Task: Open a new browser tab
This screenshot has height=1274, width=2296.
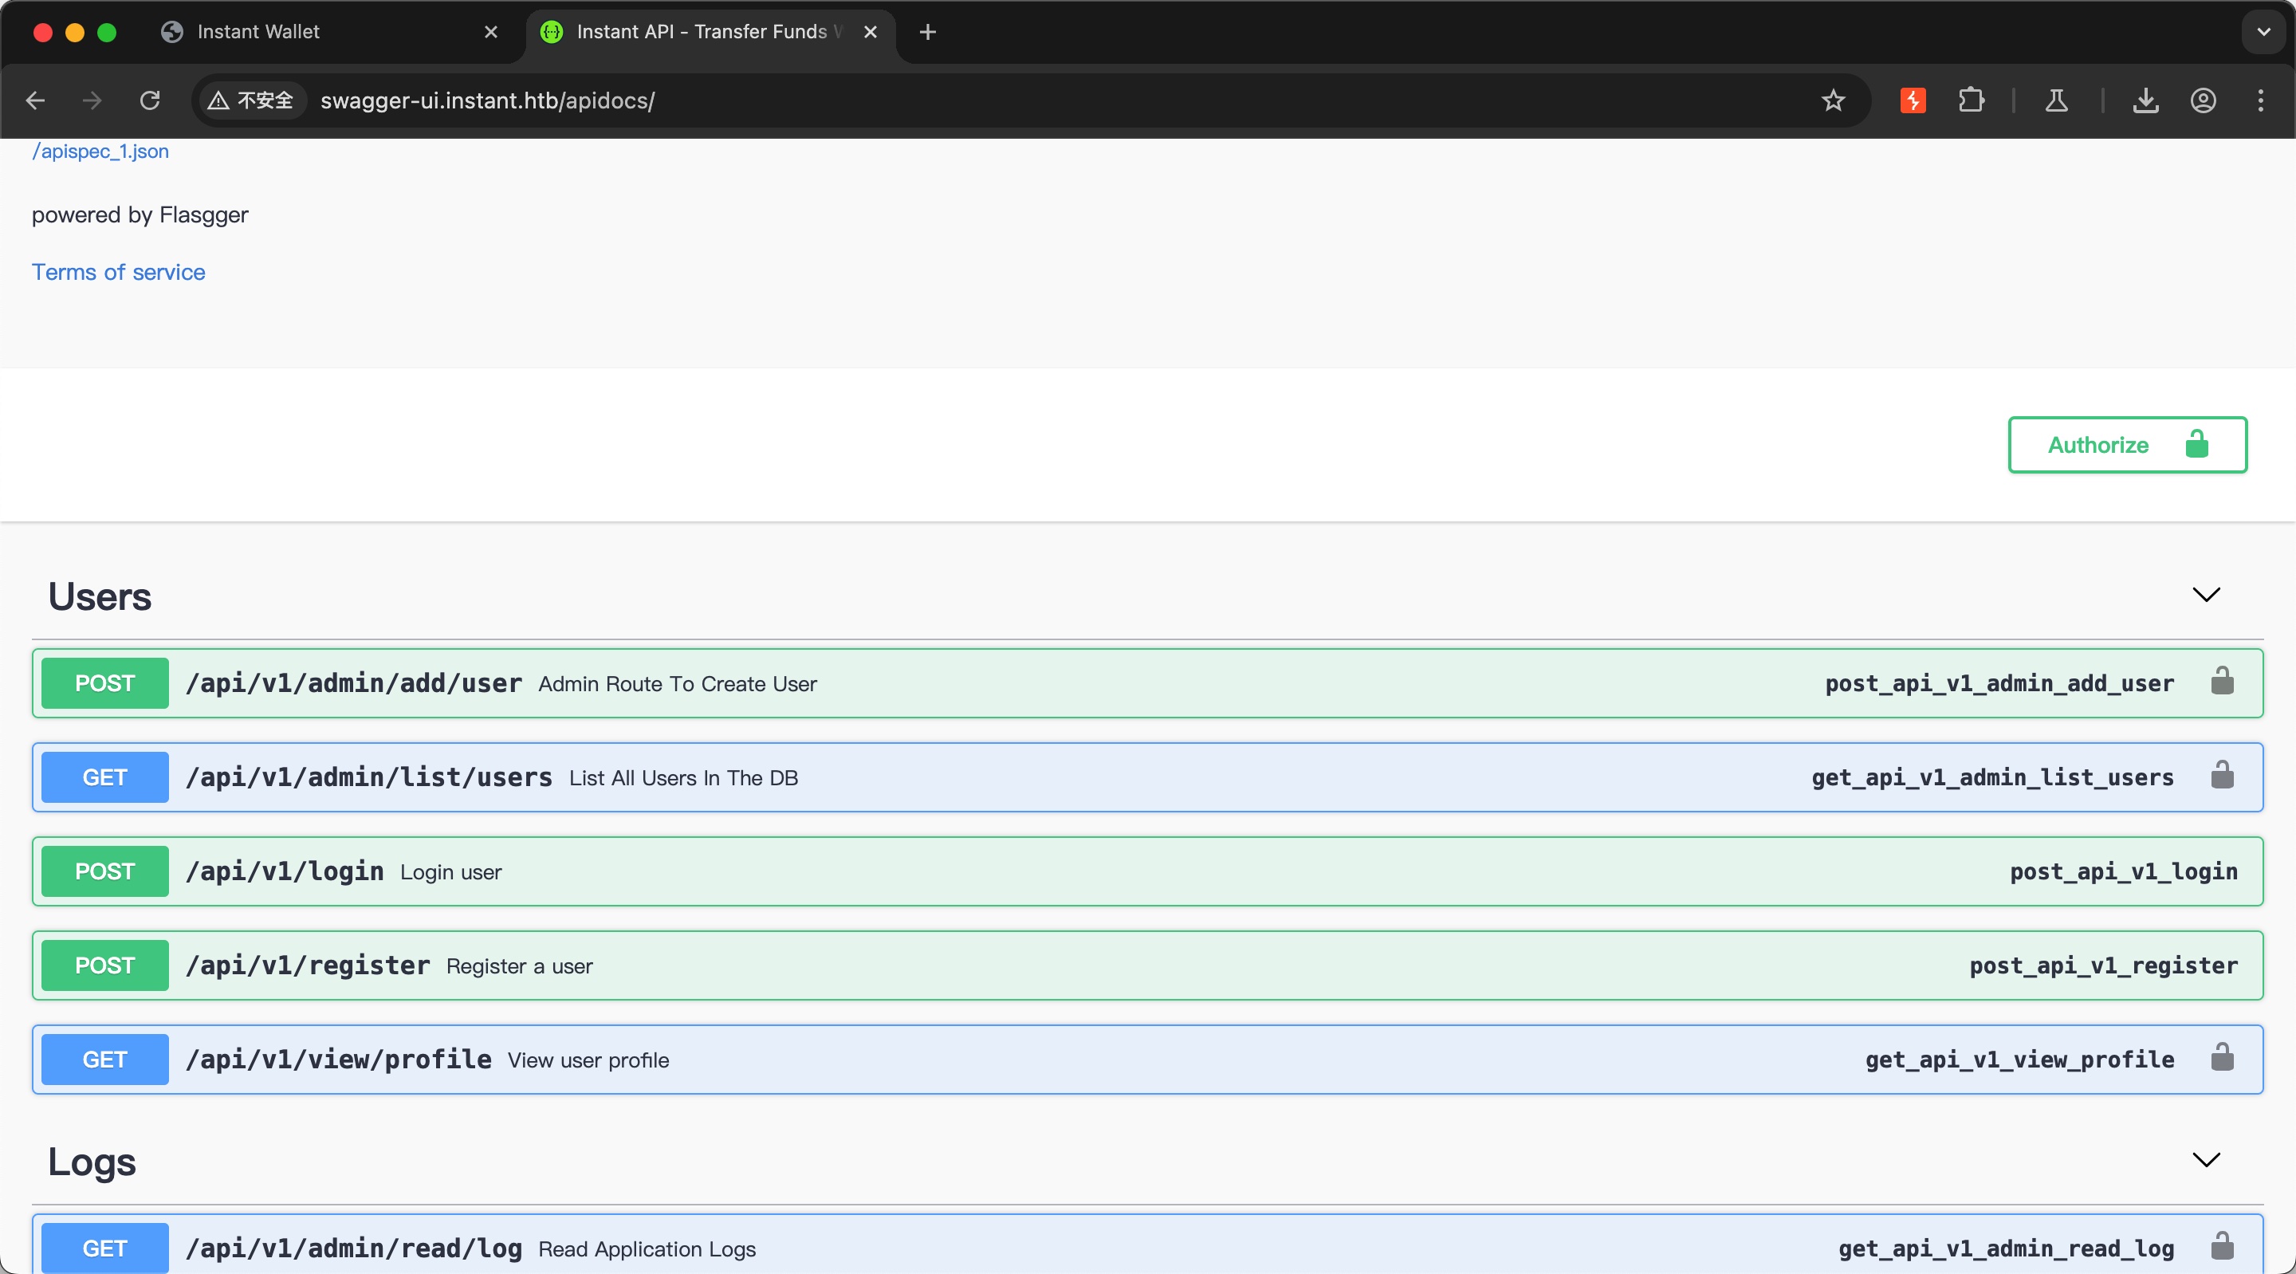Action: tap(927, 32)
